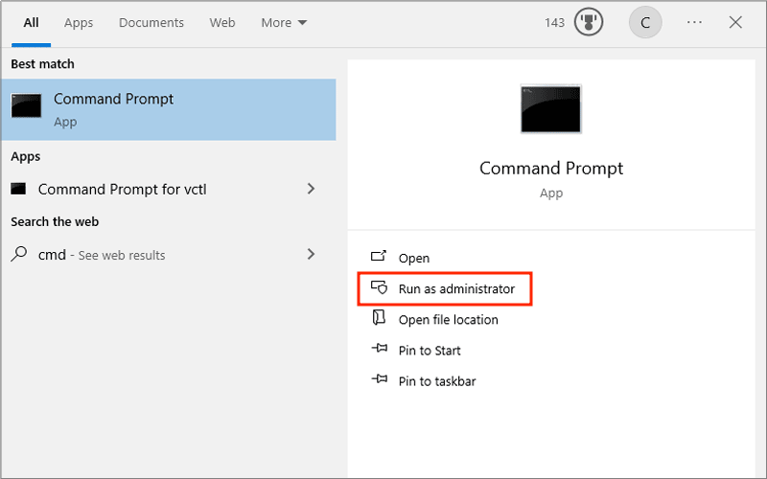Screen dimensions: 767x479
Task: Expand Command Prompt for vctl chevron
Action: pyautogui.click(x=311, y=189)
